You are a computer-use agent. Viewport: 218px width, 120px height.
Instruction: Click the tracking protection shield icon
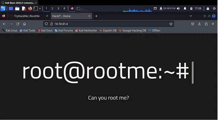point(46,24)
